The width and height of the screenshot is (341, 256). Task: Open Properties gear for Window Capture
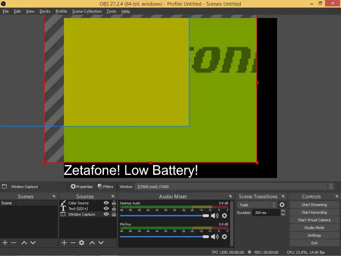pyautogui.click(x=82, y=187)
